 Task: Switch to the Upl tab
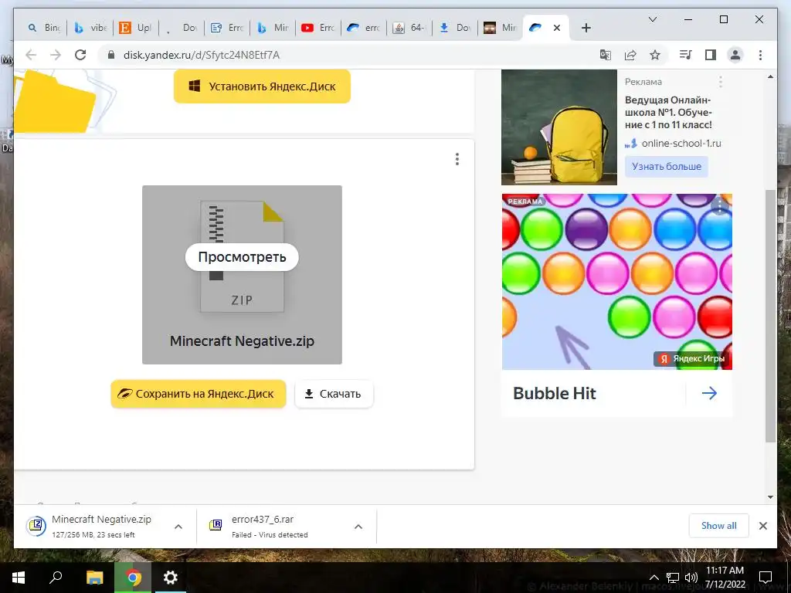pos(136,28)
